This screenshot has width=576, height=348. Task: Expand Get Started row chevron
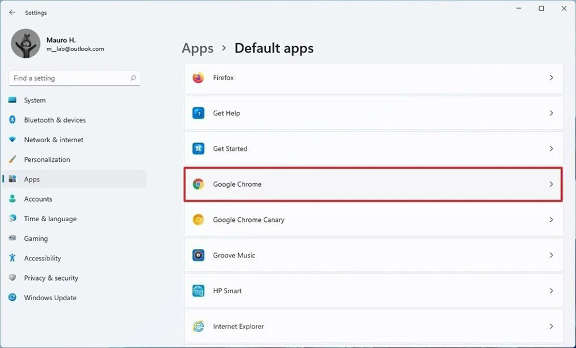551,149
